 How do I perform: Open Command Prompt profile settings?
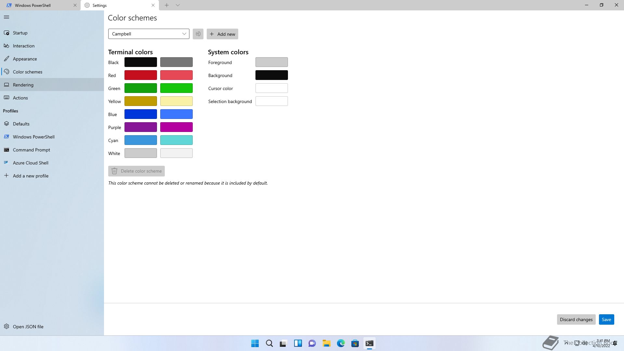52,150
